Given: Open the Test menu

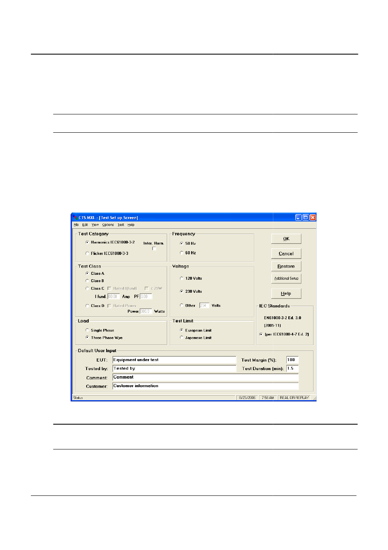Looking at the screenshot, I should 121,225.
